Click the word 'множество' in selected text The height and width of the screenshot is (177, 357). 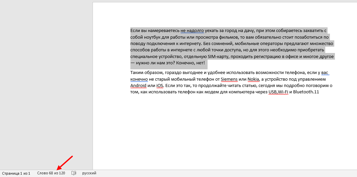pyautogui.click(x=322, y=43)
